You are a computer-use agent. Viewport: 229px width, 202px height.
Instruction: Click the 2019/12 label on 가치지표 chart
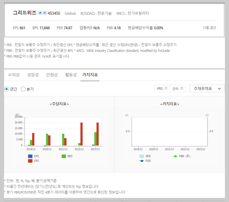pyautogui.click(x=138, y=149)
